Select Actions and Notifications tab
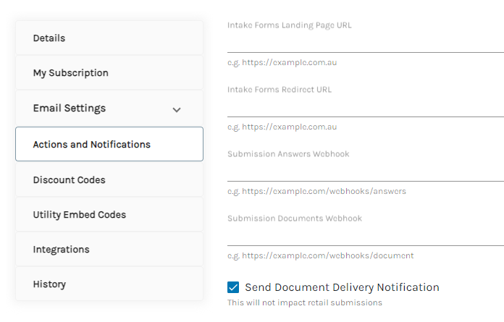 coord(109,144)
